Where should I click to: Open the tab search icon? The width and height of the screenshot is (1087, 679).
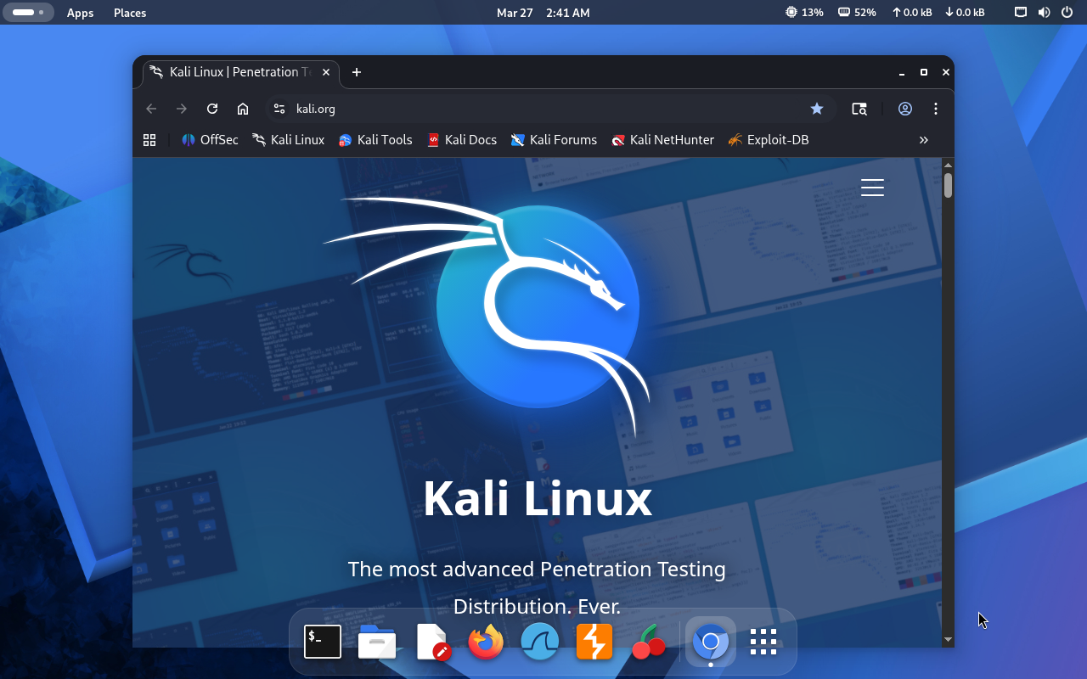(x=859, y=109)
